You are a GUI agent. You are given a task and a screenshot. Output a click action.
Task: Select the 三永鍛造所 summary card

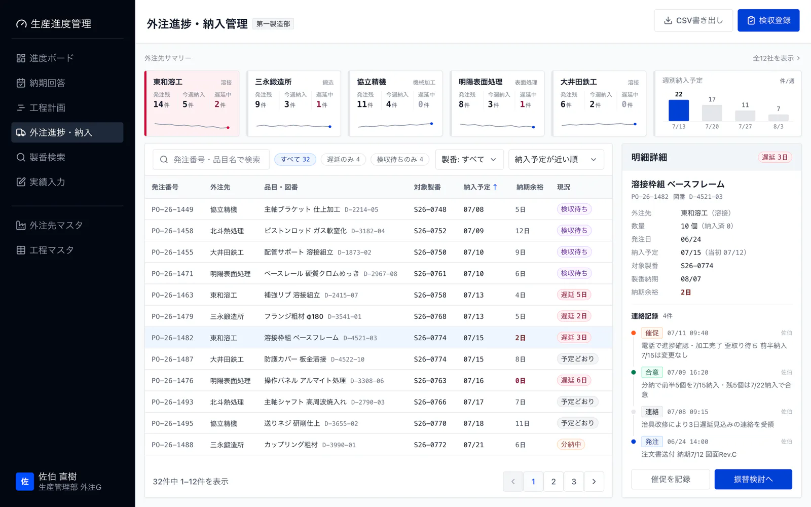click(293, 103)
